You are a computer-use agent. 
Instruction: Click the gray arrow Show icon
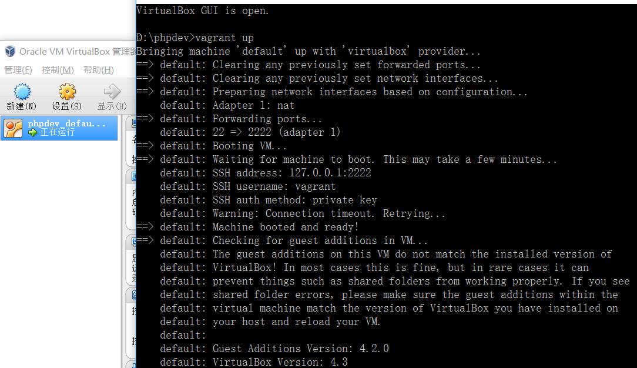(x=112, y=91)
